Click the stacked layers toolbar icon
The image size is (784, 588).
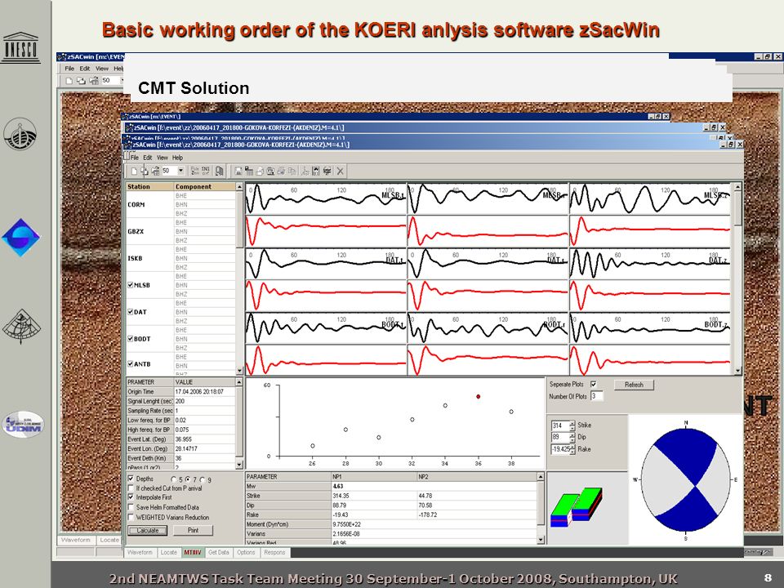pos(327,171)
